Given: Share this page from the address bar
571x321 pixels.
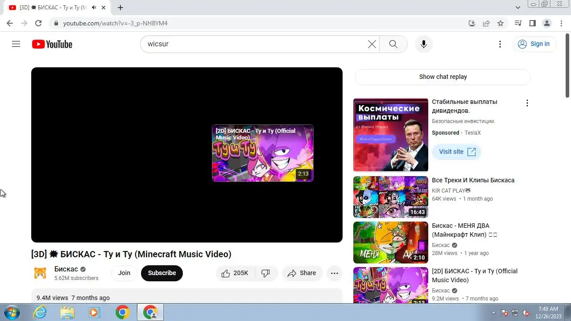Looking at the screenshot, I should point(486,23).
